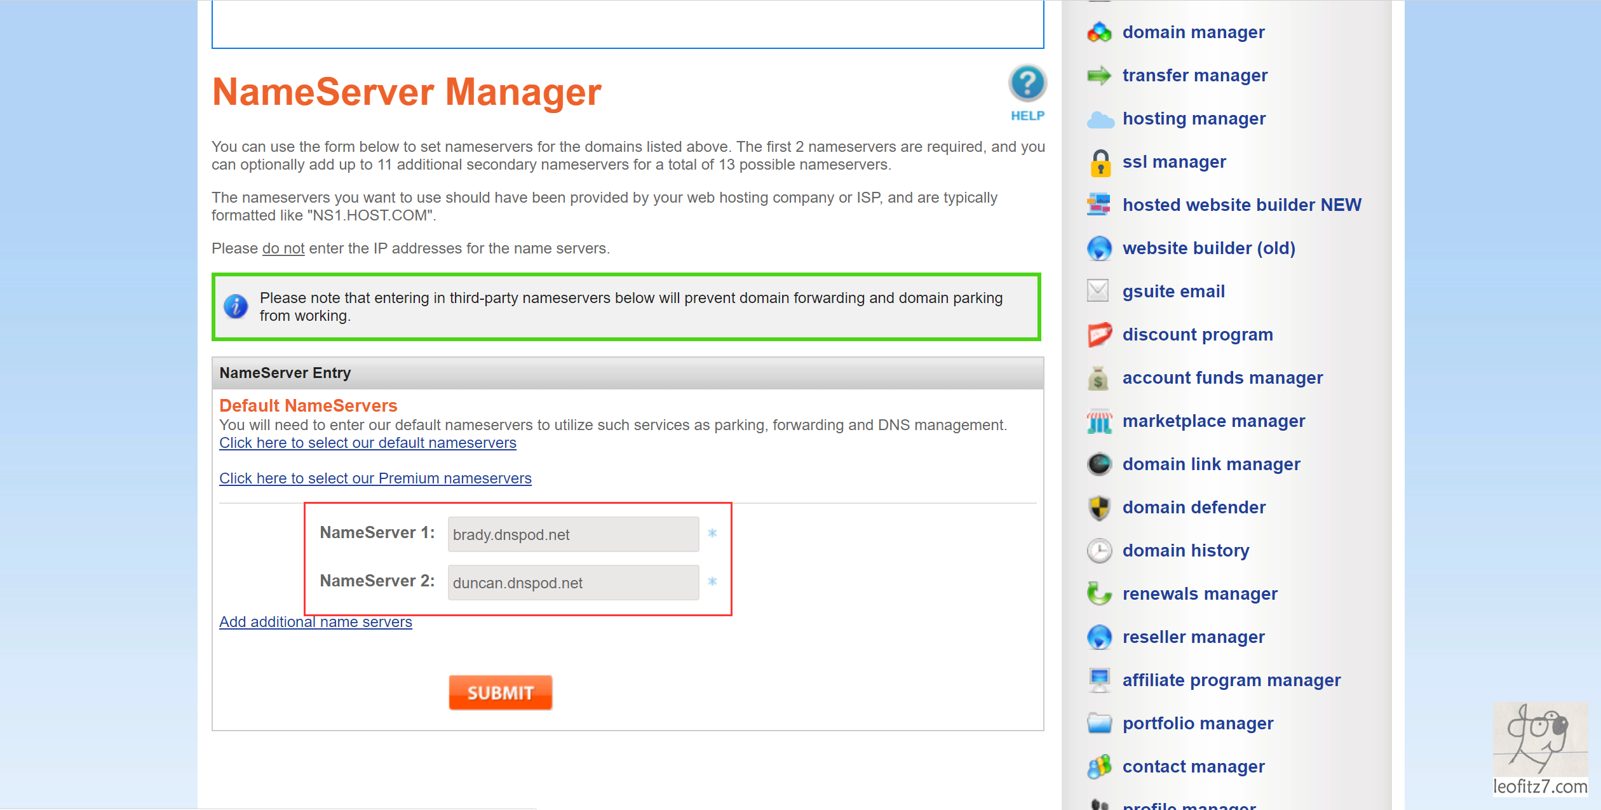Click the domain history icon
This screenshot has width=1601, height=810.
click(1099, 549)
